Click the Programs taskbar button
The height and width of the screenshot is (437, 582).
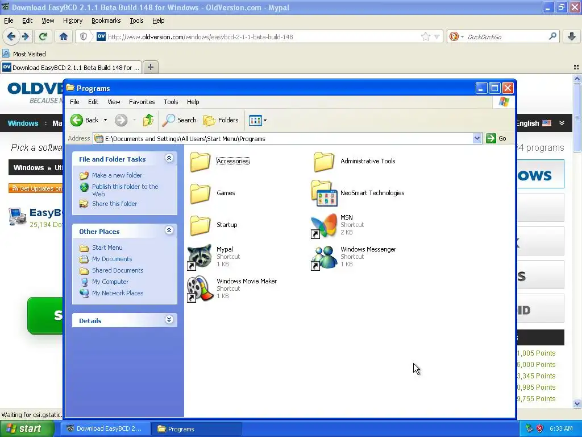tap(197, 429)
